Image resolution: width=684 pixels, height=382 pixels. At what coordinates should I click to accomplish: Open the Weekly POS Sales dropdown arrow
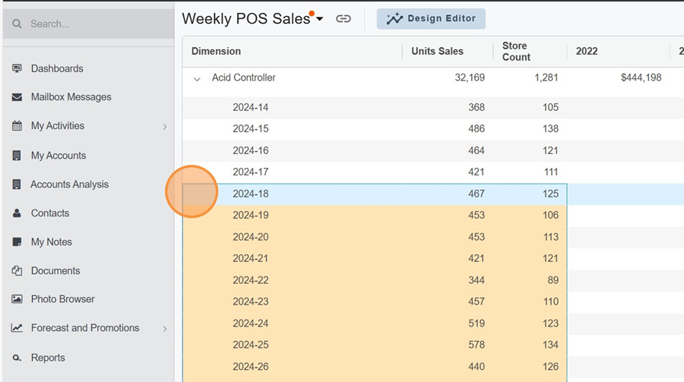point(320,19)
